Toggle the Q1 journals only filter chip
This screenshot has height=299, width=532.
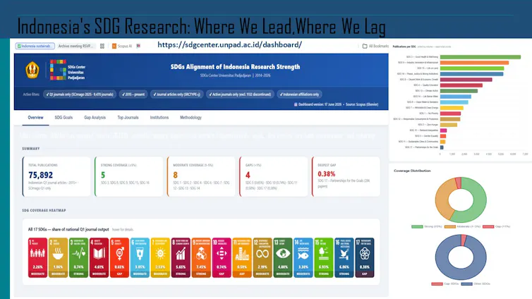click(80, 94)
